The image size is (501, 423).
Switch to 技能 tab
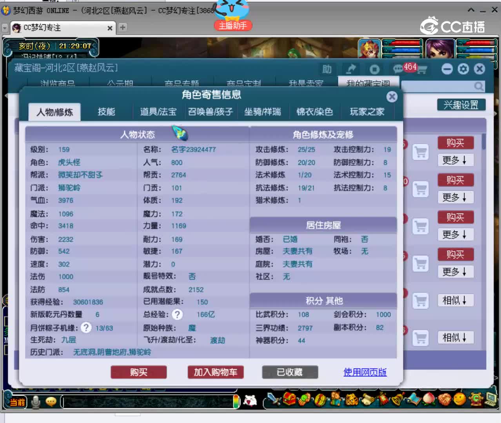[x=106, y=112]
